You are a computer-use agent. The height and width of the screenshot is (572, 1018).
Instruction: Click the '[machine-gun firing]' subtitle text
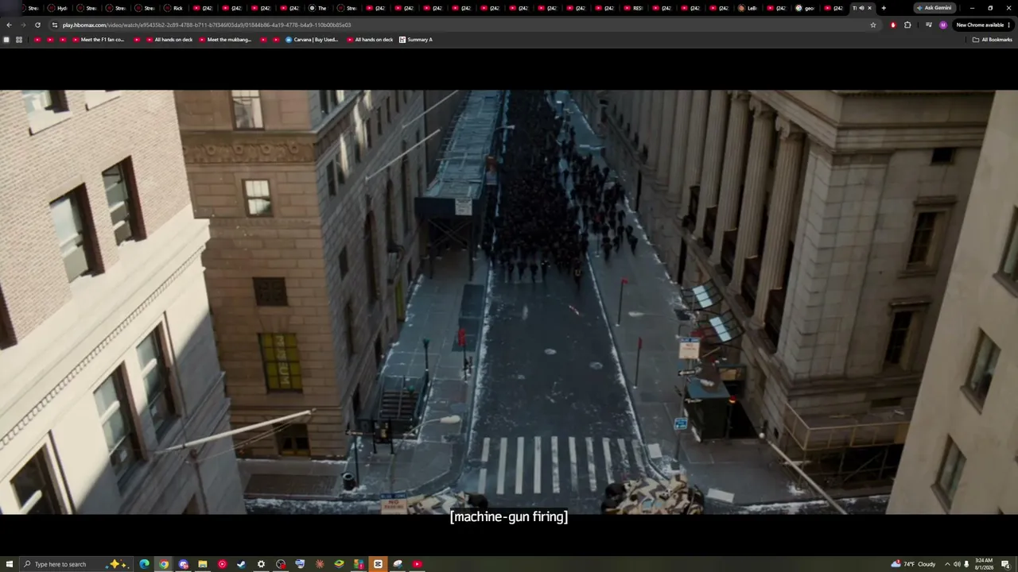[509, 517]
